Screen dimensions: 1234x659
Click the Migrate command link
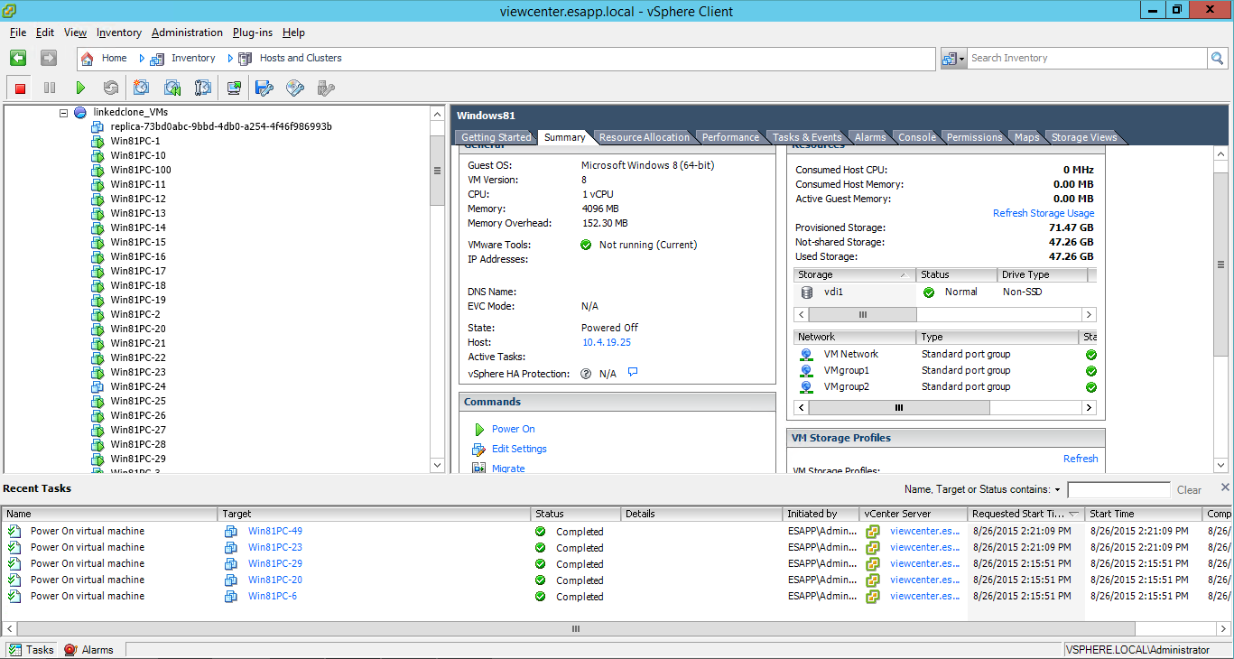pos(508,469)
